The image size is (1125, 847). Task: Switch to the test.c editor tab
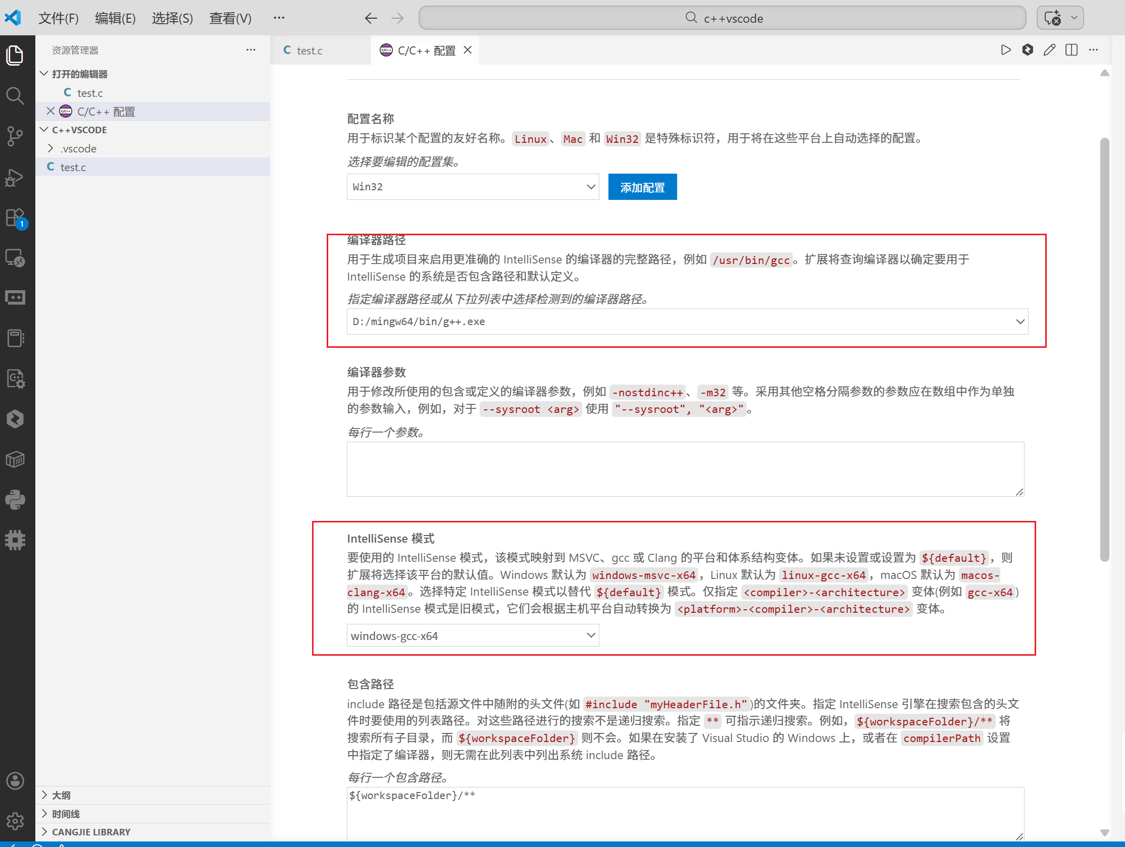[x=321, y=50]
